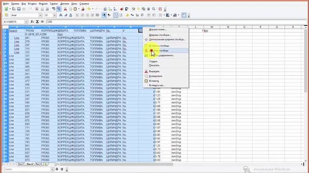Image resolution: width=309 pixels, height=173 pixels.
Task: Open the Find field dropdown arrow
Action: coord(52,169)
